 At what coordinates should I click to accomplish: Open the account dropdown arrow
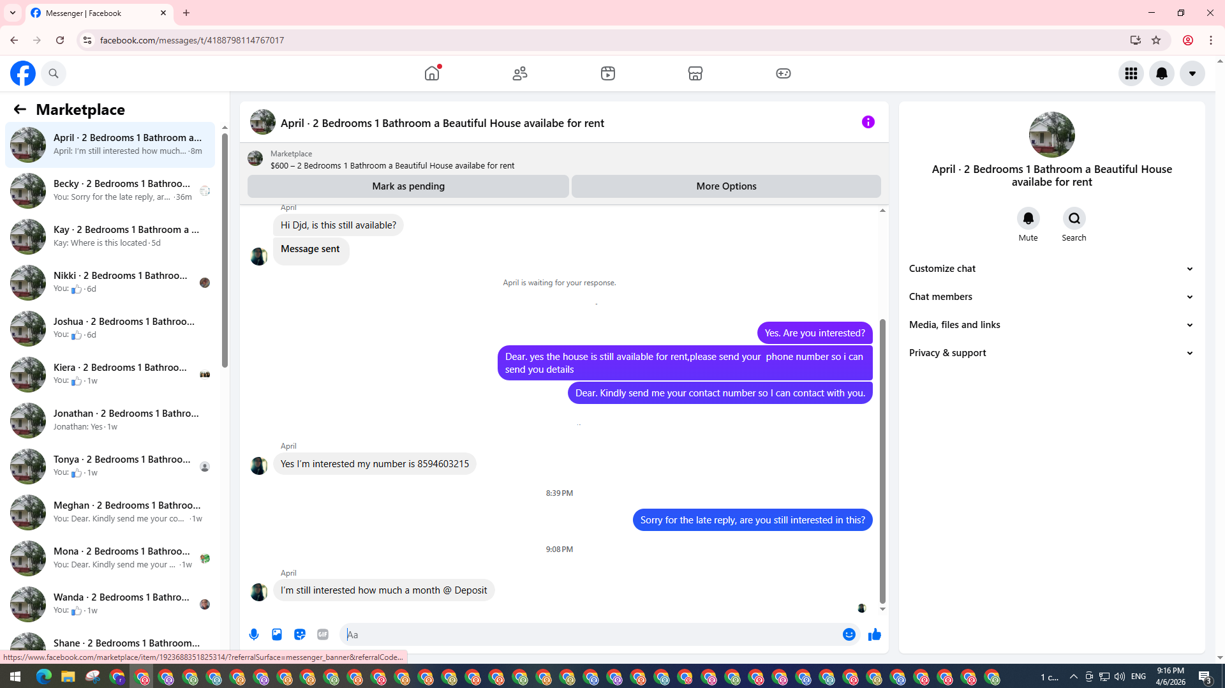[x=1192, y=73]
